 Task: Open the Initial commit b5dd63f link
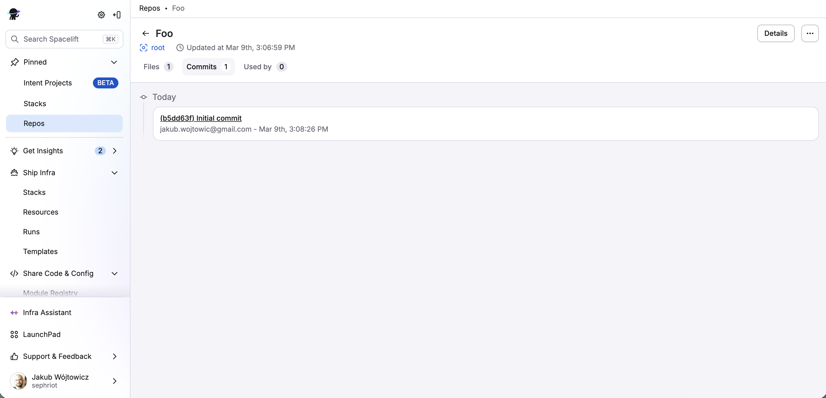pos(200,118)
